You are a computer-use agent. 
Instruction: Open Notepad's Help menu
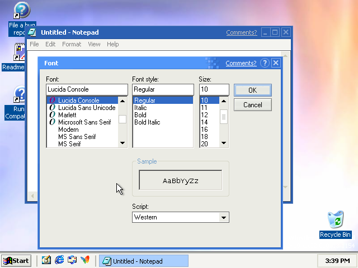(x=113, y=44)
